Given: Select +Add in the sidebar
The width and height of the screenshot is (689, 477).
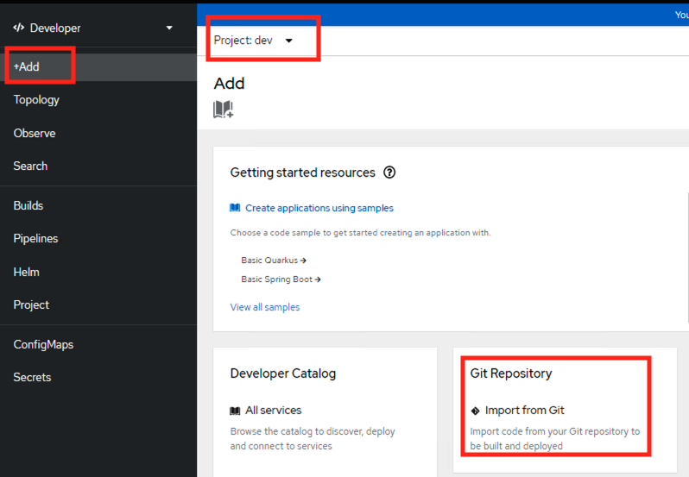Looking at the screenshot, I should 27,66.
